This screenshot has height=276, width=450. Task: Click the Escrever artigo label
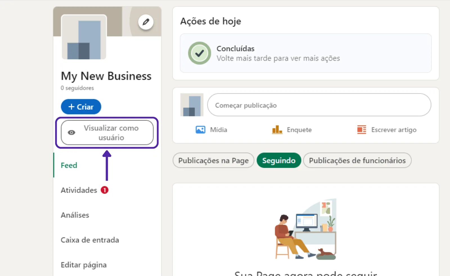point(394,130)
